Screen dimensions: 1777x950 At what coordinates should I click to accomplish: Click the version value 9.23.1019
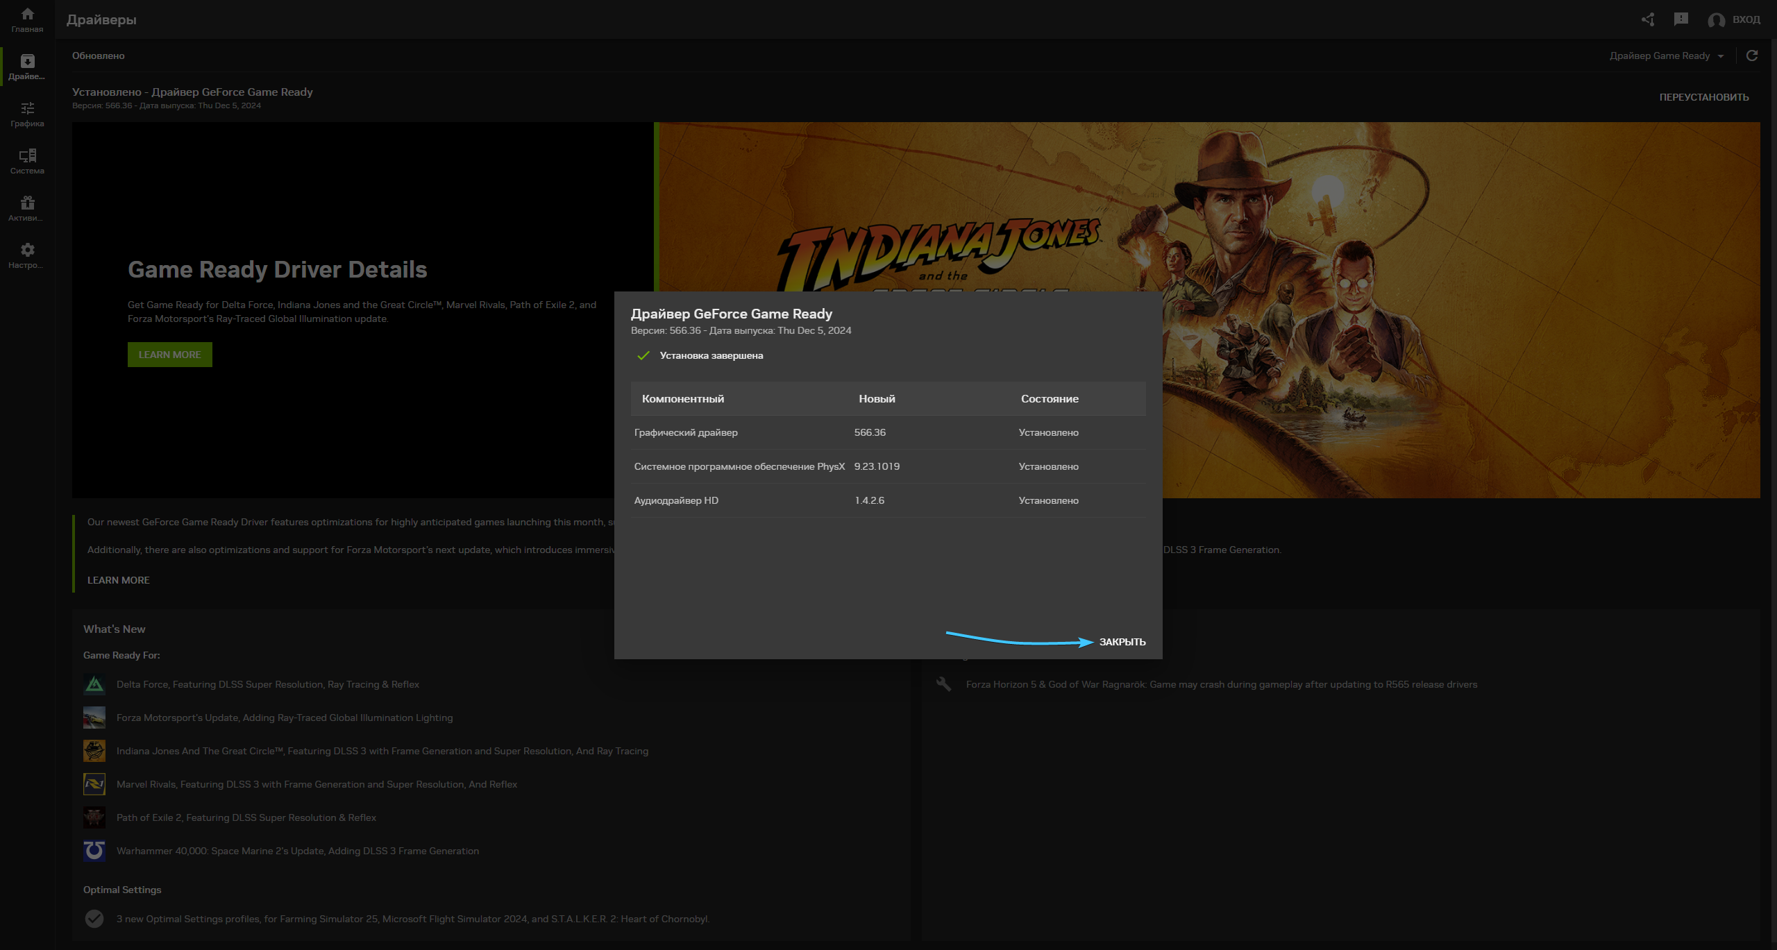(877, 466)
